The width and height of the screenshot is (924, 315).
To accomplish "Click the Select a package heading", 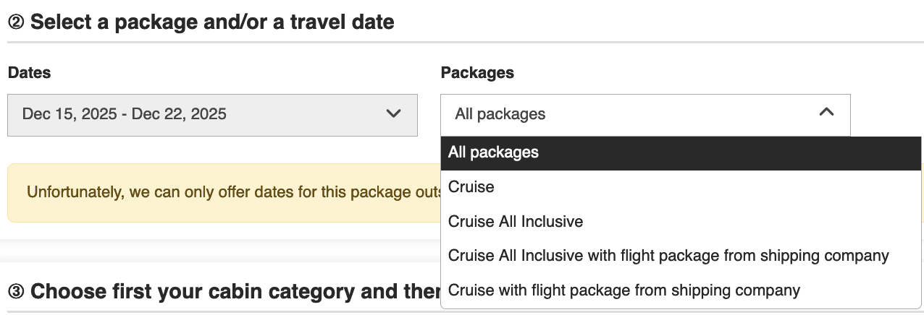I will (x=211, y=22).
